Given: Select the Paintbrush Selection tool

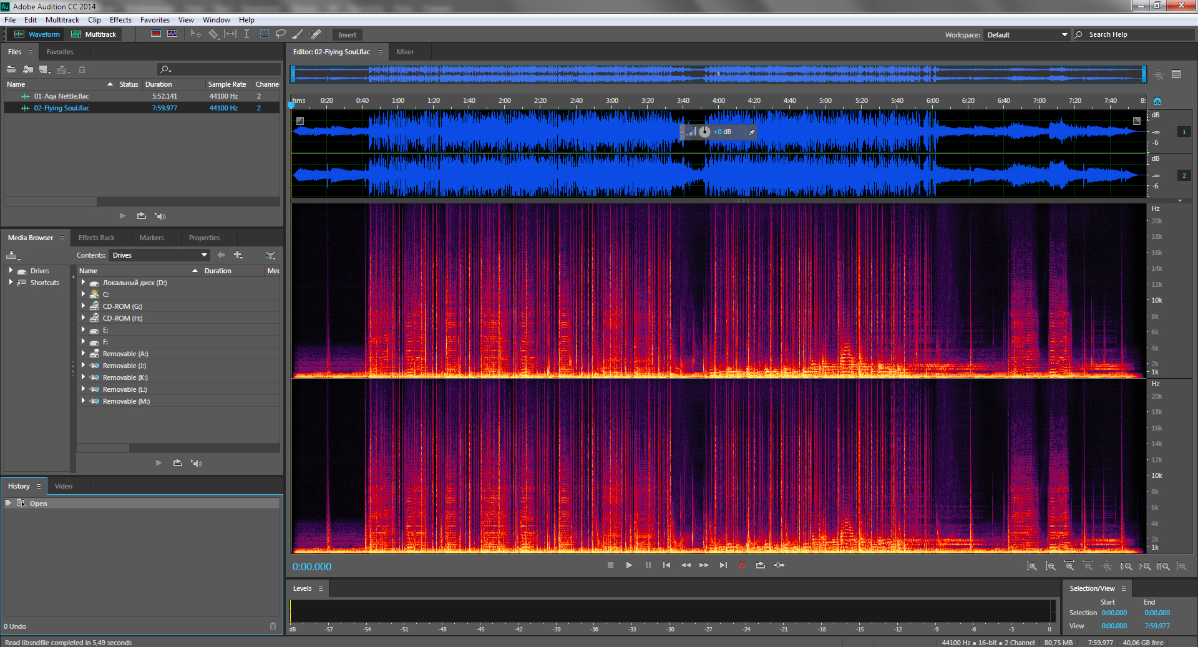Looking at the screenshot, I should (298, 34).
